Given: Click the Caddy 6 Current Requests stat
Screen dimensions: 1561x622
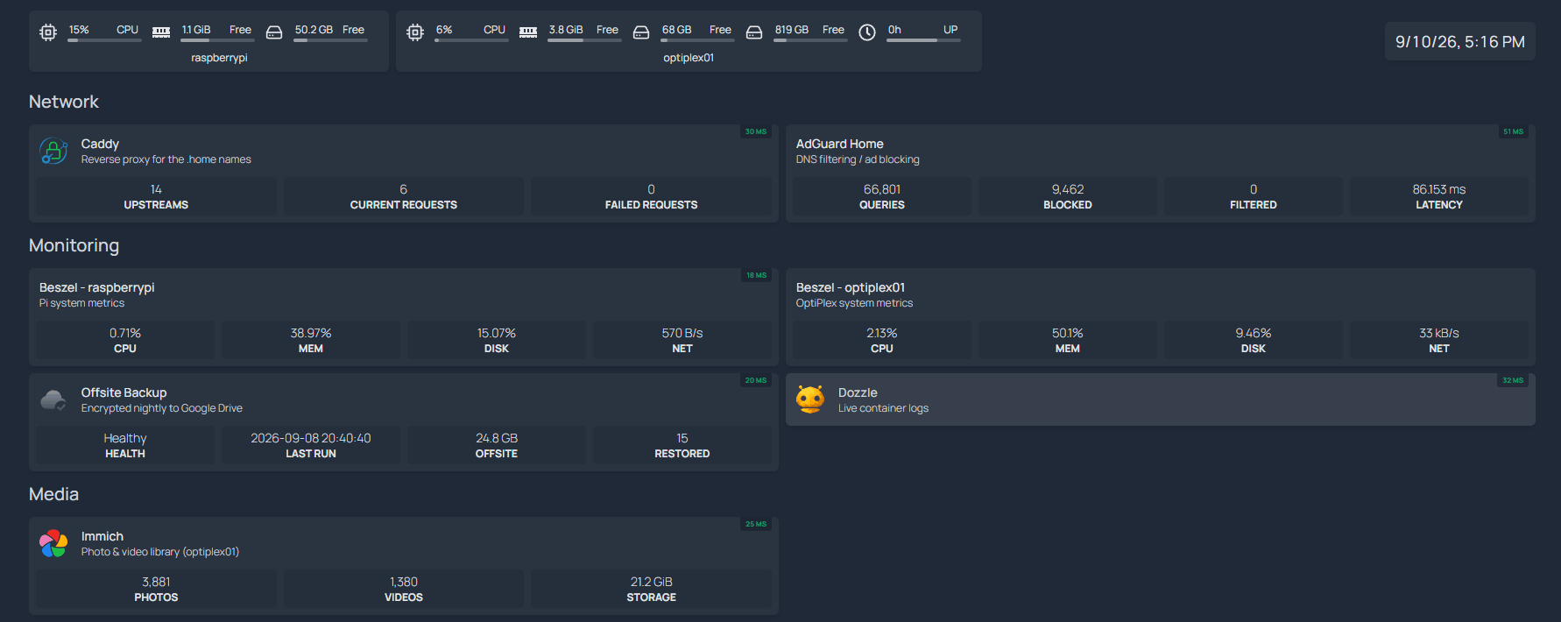Looking at the screenshot, I should point(404,196).
